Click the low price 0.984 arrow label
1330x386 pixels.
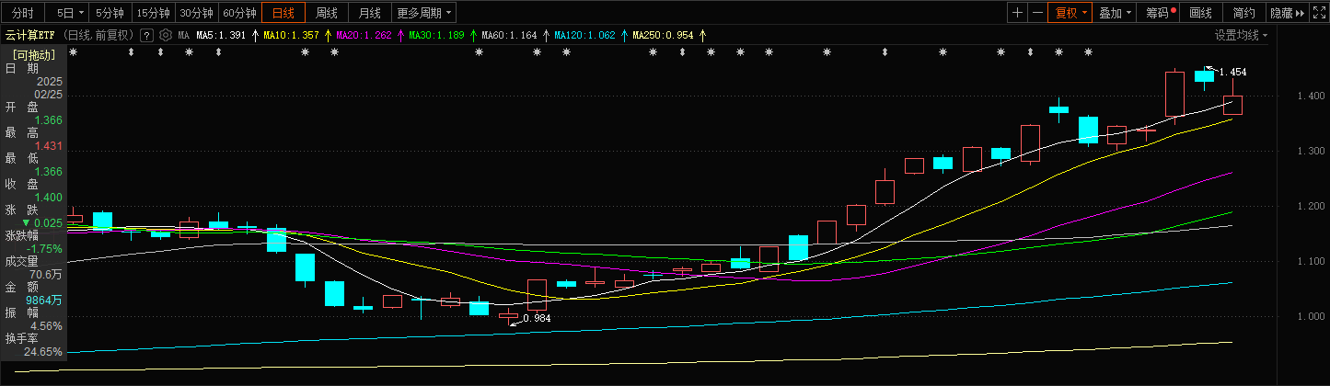pos(536,318)
